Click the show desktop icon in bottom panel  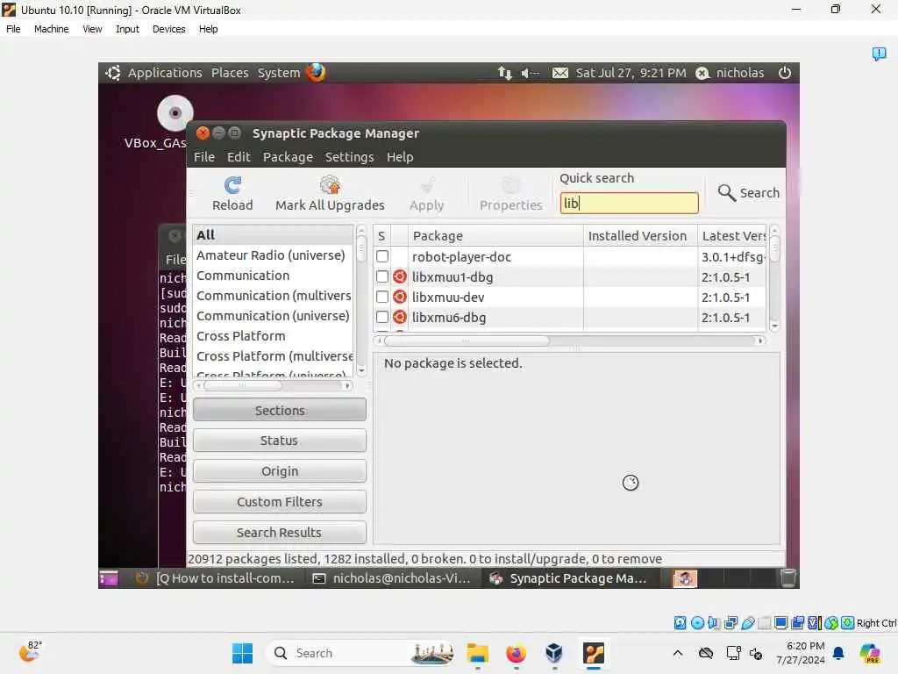tap(108, 578)
